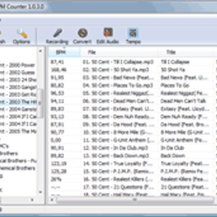Select the 'MC's' folder entry
The image size is (217, 217).
pyautogui.click(x=4, y=146)
